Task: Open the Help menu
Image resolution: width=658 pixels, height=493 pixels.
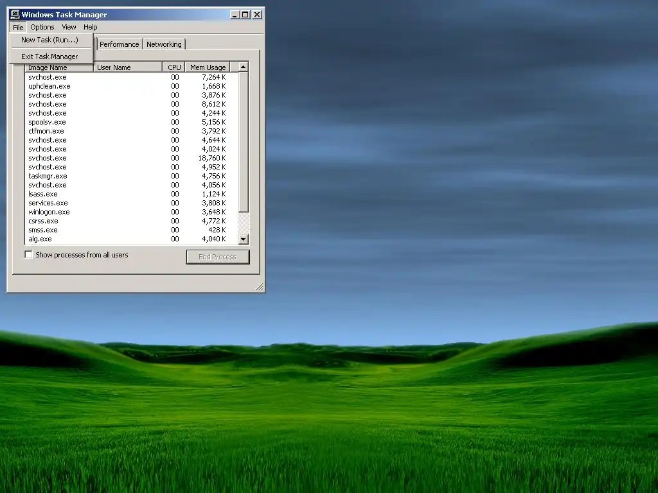Action: coord(90,27)
